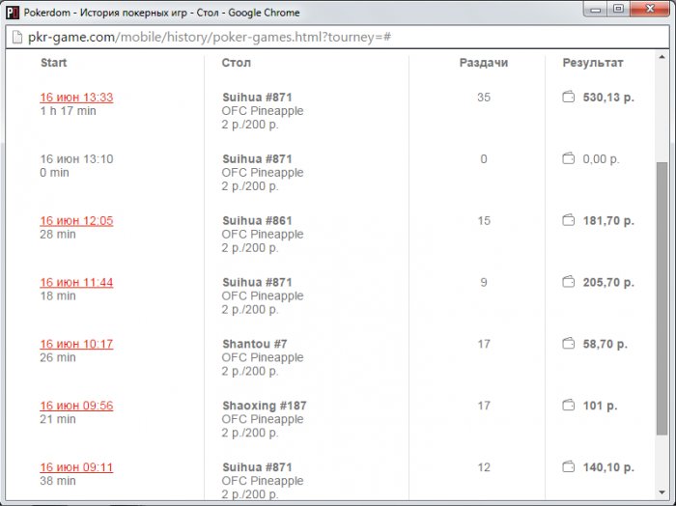
Task: Maximize the Chrome window
Action: [x=618, y=9]
